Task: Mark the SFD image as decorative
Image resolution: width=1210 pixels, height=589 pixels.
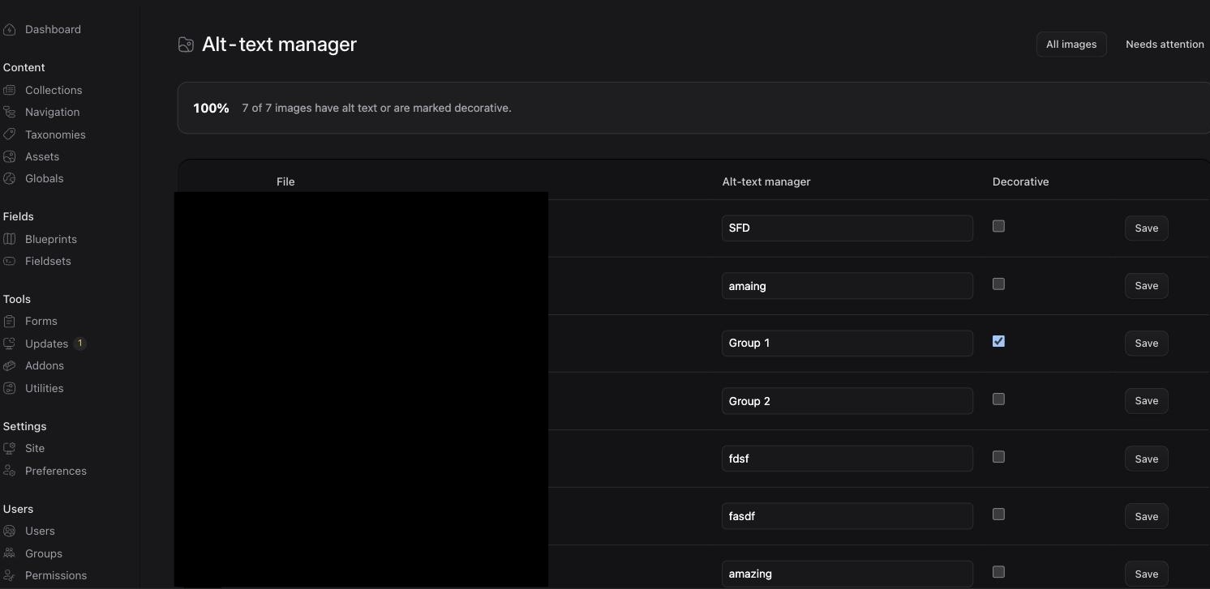Action: pyautogui.click(x=998, y=226)
